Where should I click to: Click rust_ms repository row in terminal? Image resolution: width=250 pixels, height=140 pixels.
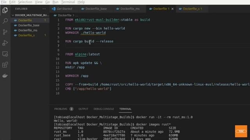(x=117, y=132)
